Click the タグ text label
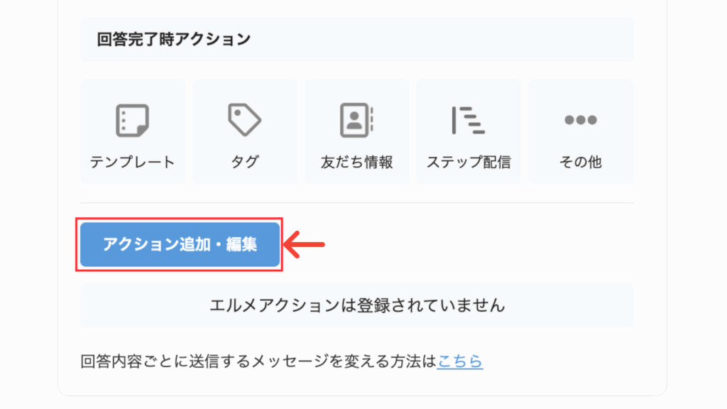The image size is (727, 409). click(x=244, y=162)
